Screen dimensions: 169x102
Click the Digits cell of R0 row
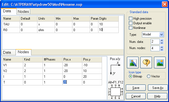[108, 30]
